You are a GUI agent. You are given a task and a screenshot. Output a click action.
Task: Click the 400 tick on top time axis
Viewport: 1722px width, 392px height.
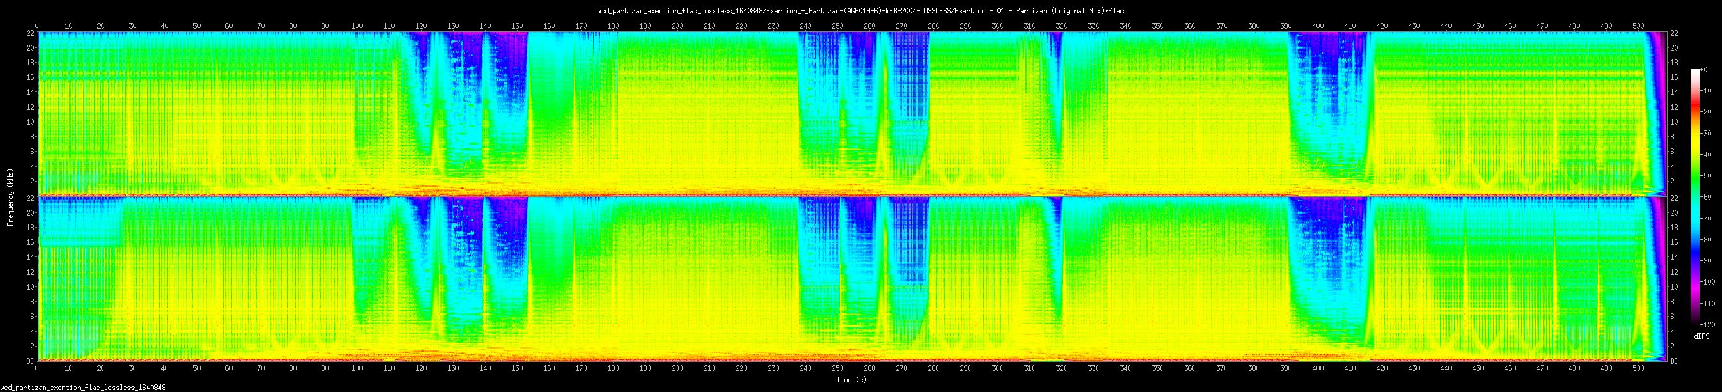pos(1318,26)
